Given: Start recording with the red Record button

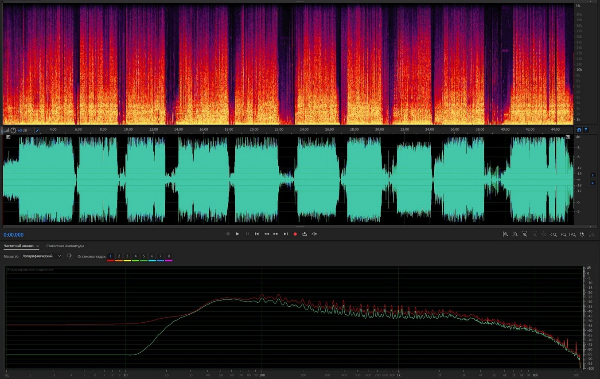Looking at the screenshot, I should (x=295, y=234).
